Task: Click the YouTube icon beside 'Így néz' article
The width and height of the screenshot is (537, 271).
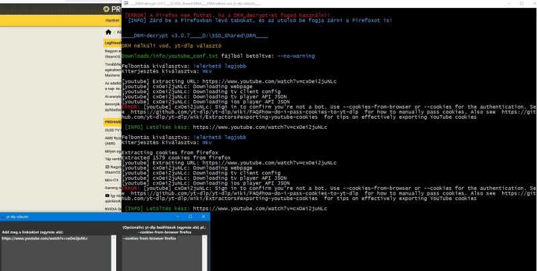Action: [x=107, y=196]
